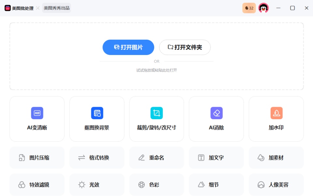Click the 裁剪/旋转/改尺寸 label text
Image resolution: width=313 pixels, height=196 pixels.
pos(156,128)
